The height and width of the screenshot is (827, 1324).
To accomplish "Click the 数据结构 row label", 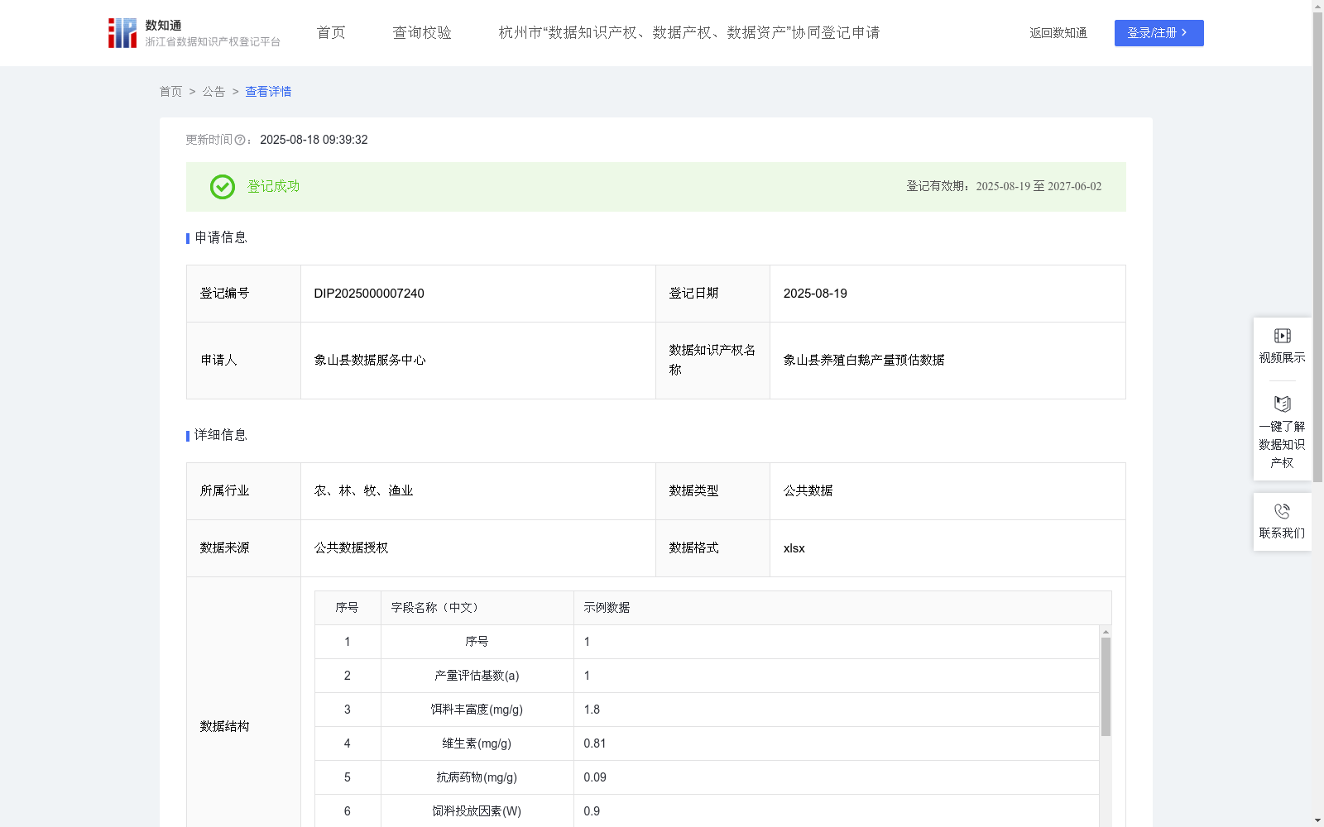I will [224, 727].
